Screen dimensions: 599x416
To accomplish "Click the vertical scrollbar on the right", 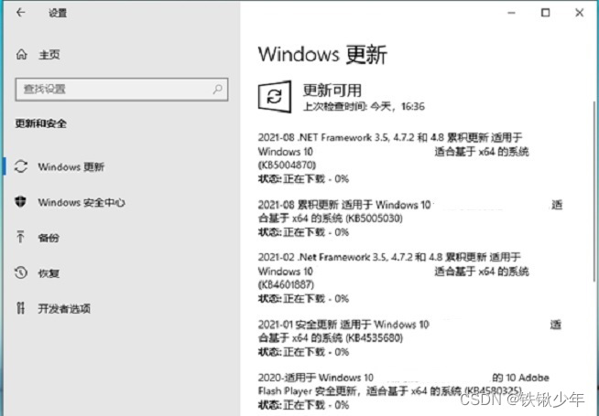I will (x=594, y=191).
